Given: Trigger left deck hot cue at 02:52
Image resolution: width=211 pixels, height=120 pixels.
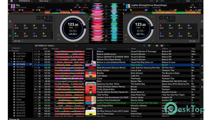Looking at the screenshot, I should click(28, 35).
